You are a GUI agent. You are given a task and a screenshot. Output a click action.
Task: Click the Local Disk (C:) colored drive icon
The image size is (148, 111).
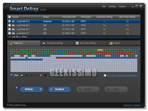pyautogui.click(x=13, y=21)
